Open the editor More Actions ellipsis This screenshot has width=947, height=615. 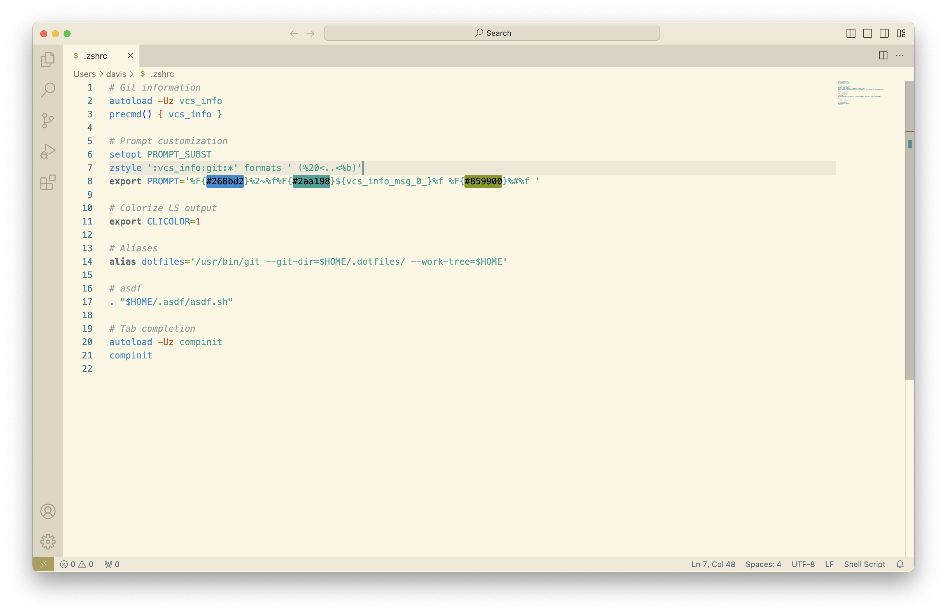899,56
